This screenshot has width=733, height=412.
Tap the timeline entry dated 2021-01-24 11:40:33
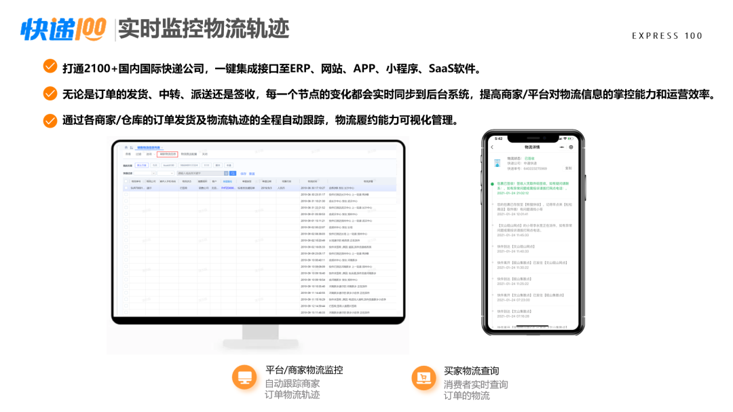[516, 249]
